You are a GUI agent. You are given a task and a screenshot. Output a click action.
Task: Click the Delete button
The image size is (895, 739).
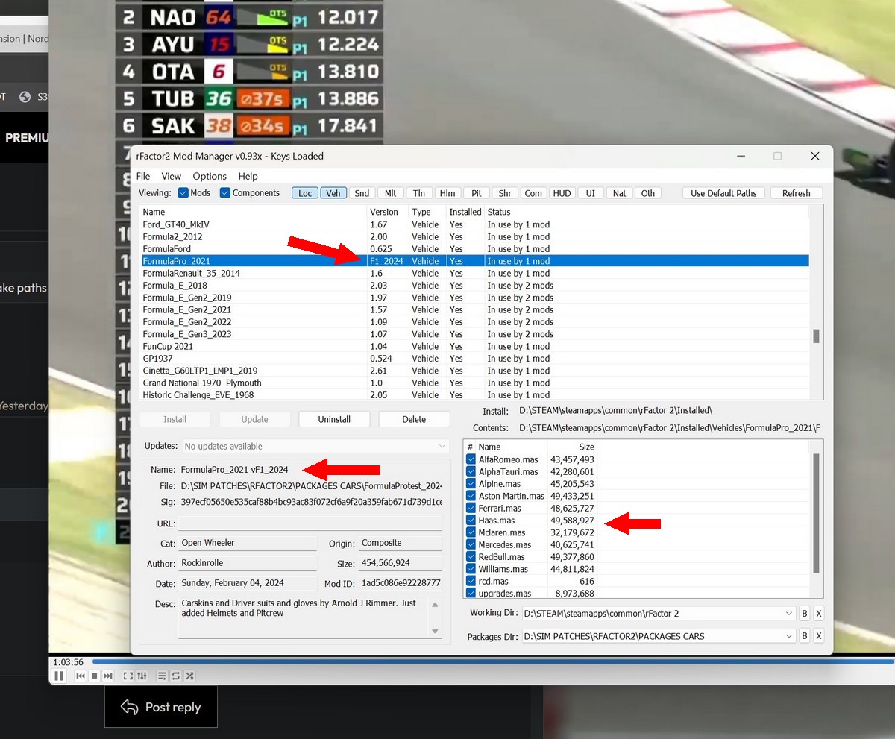[x=414, y=419]
